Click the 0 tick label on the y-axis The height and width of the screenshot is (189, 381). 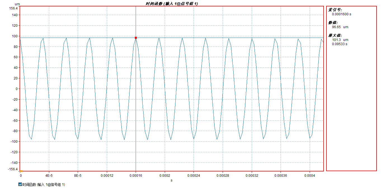tap(17, 89)
